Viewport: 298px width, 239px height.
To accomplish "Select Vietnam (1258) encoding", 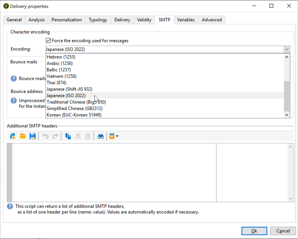I will (165, 76).
